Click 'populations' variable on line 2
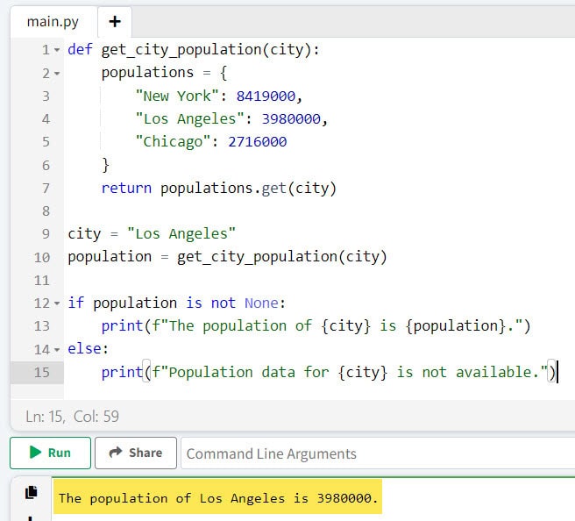 (x=147, y=73)
